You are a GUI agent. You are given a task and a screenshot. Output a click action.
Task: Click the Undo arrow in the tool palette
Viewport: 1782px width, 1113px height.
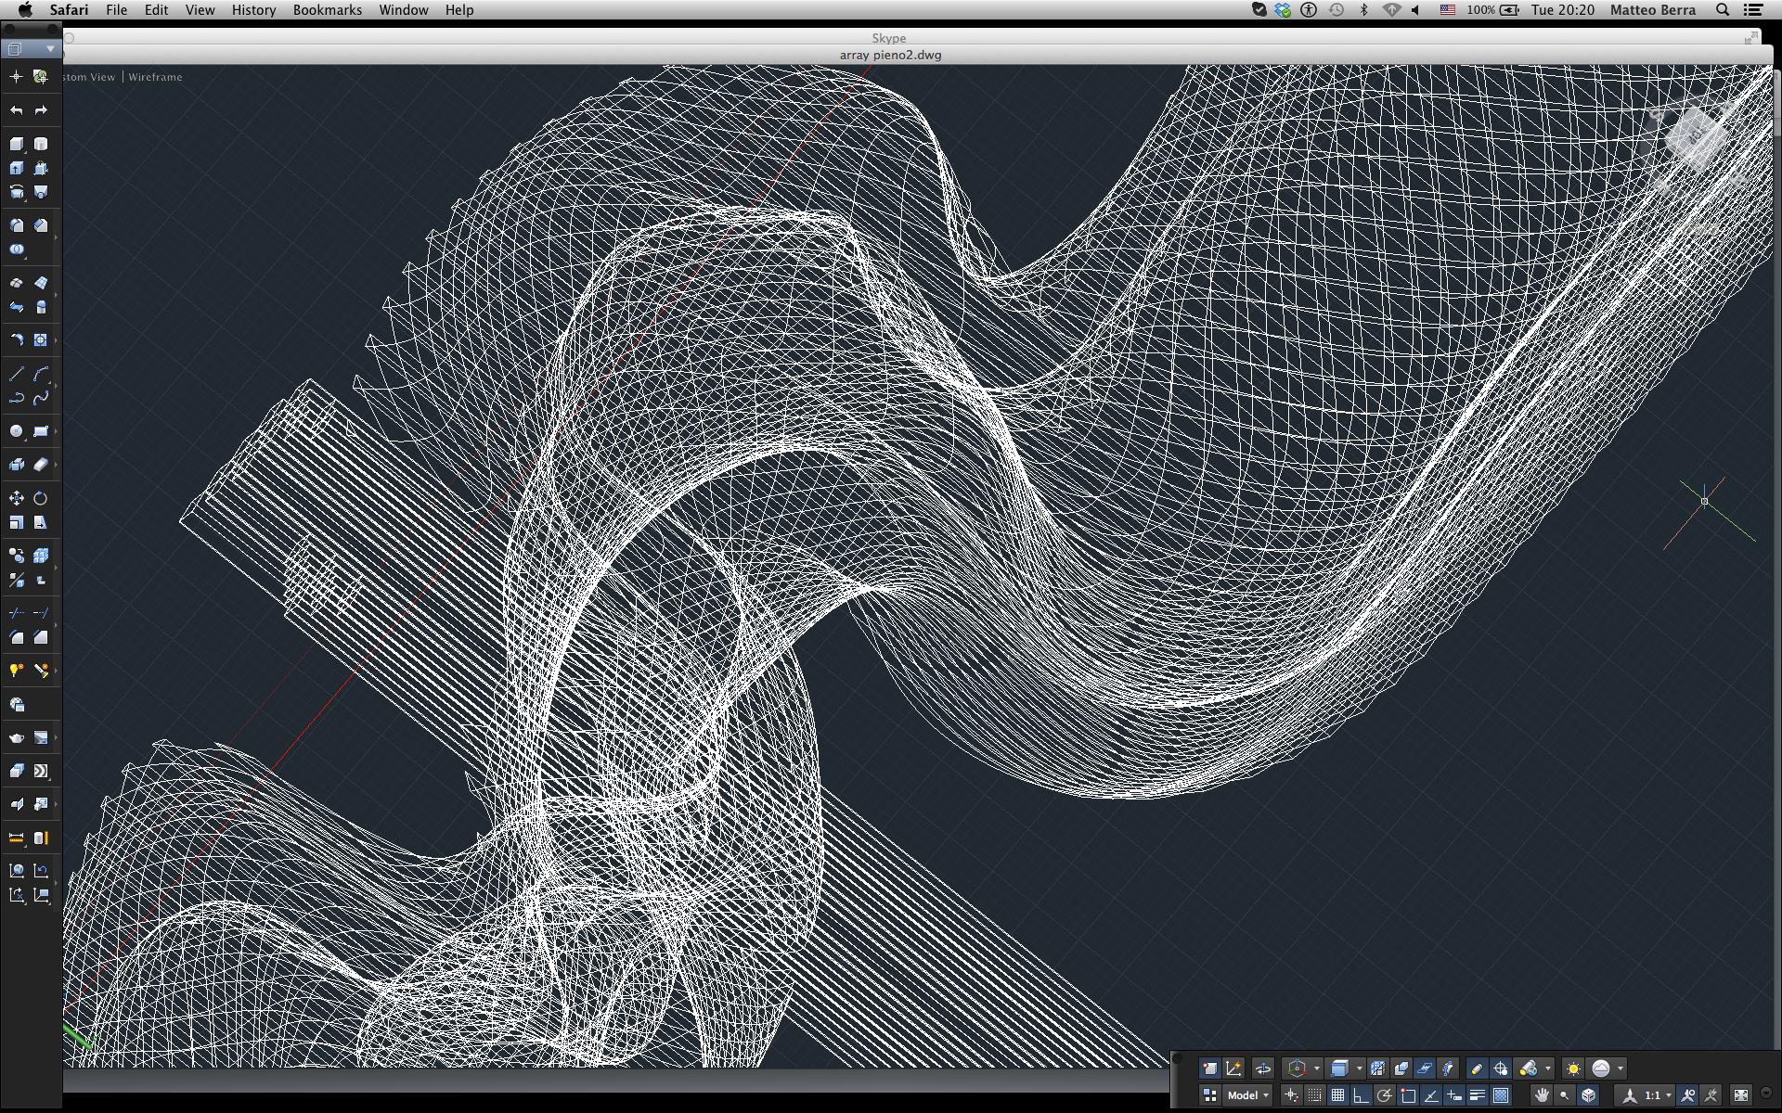click(x=17, y=110)
